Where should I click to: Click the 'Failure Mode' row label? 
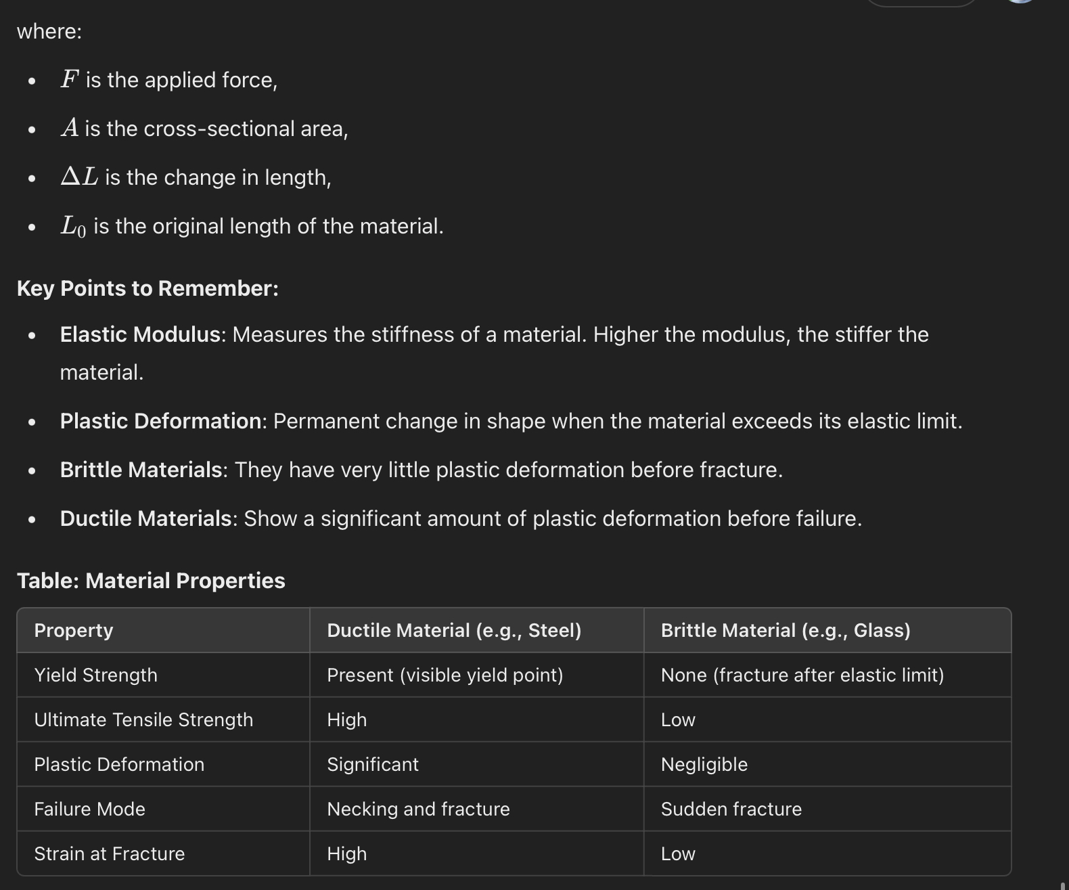(90, 809)
